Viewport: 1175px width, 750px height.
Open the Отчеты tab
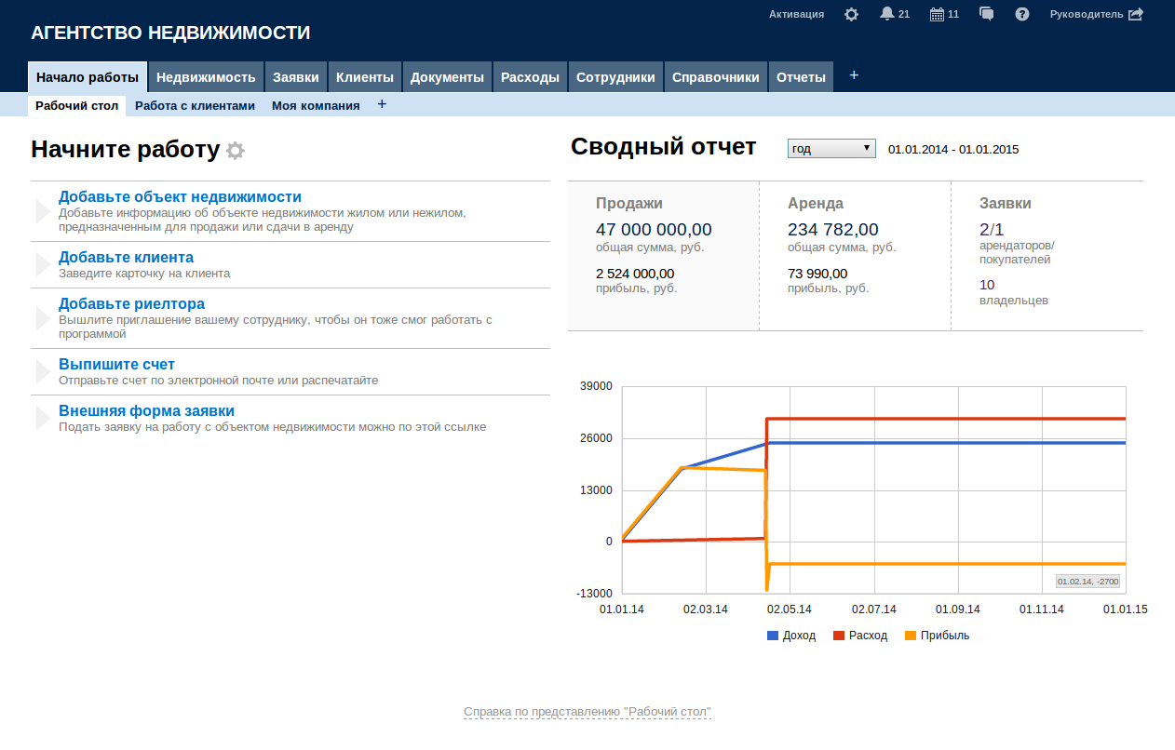tap(801, 77)
